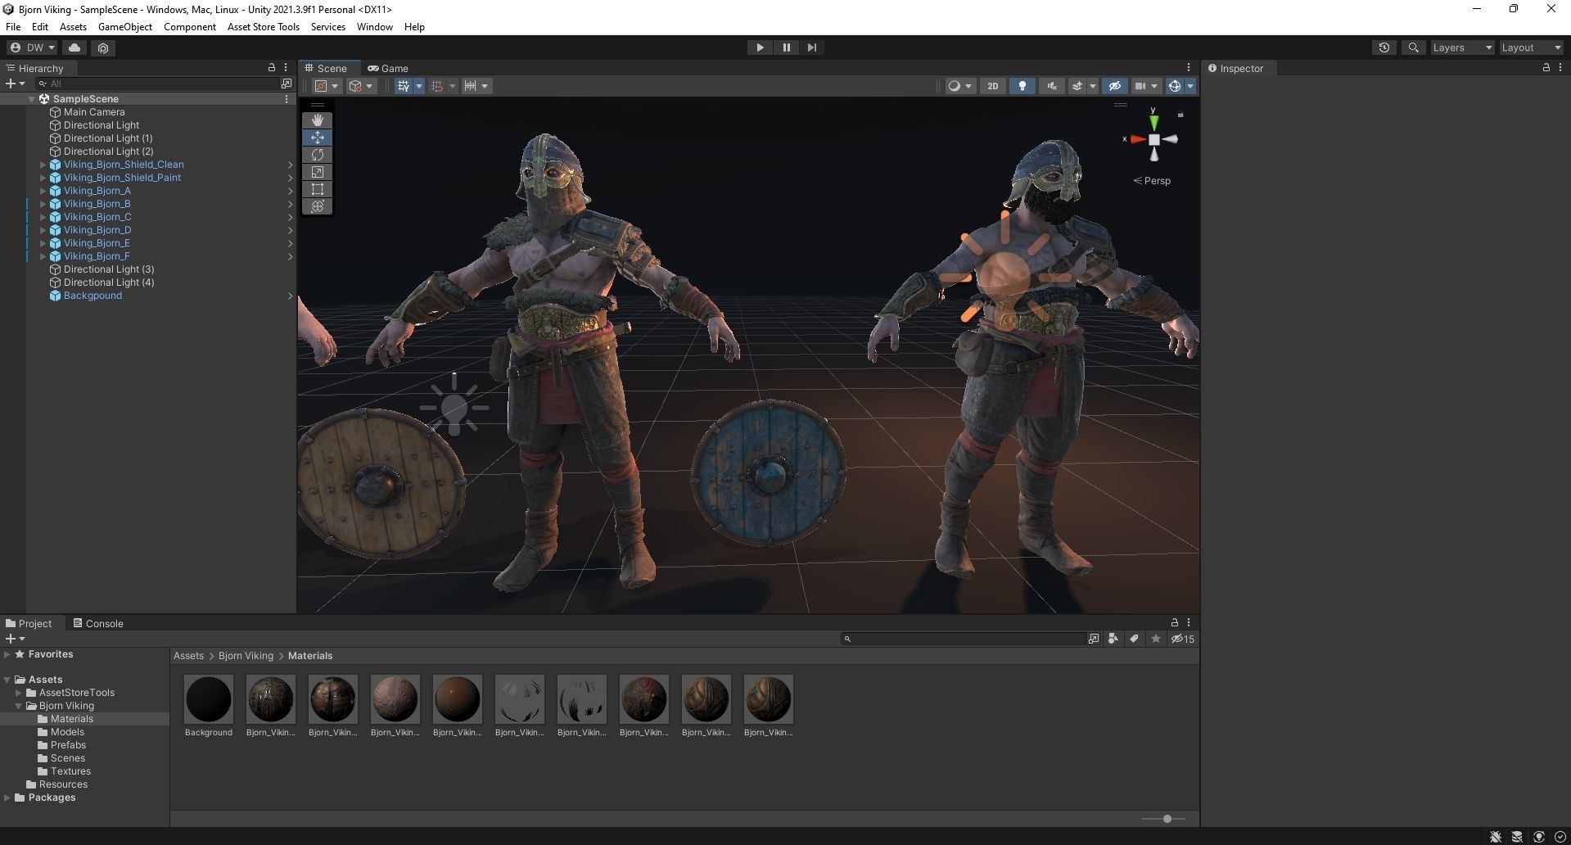The image size is (1571, 845).
Task: Select the Rotate tool
Action: (317, 155)
